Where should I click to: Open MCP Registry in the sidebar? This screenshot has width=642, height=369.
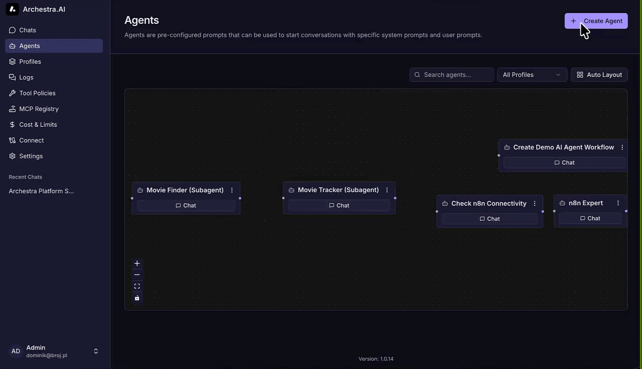click(39, 109)
